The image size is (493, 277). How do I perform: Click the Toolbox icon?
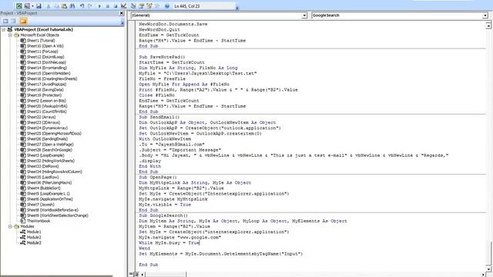click(157, 6)
